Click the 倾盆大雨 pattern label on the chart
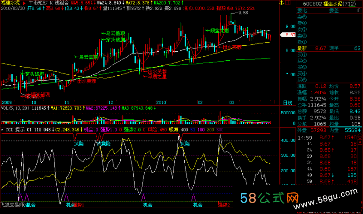Screen dimensions: 363x214 tap(220, 30)
